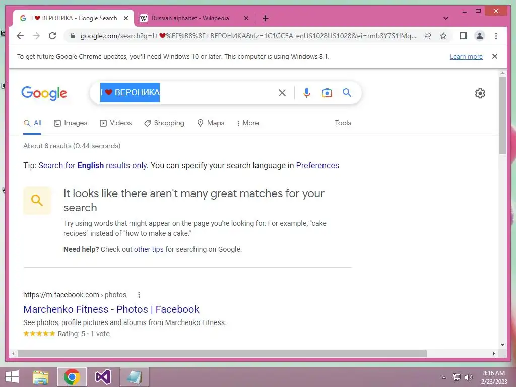Viewport: 516px width, 387px height.
Task: Click the m.facebook.com result URL
Action: point(75,295)
